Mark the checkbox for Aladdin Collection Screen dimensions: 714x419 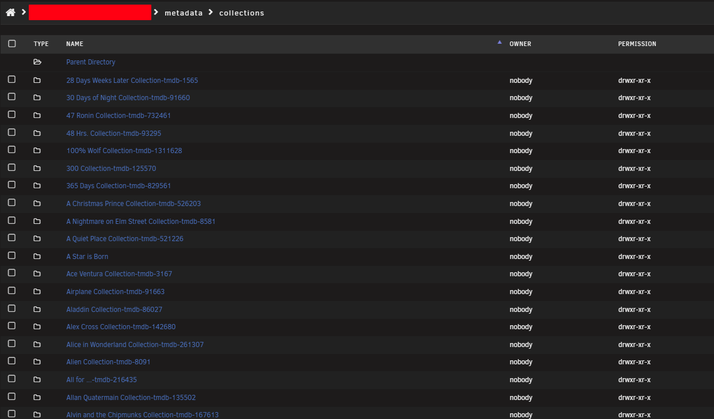pyautogui.click(x=12, y=308)
